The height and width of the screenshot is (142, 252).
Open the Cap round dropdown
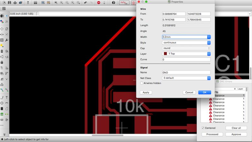[x=186, y=48]
